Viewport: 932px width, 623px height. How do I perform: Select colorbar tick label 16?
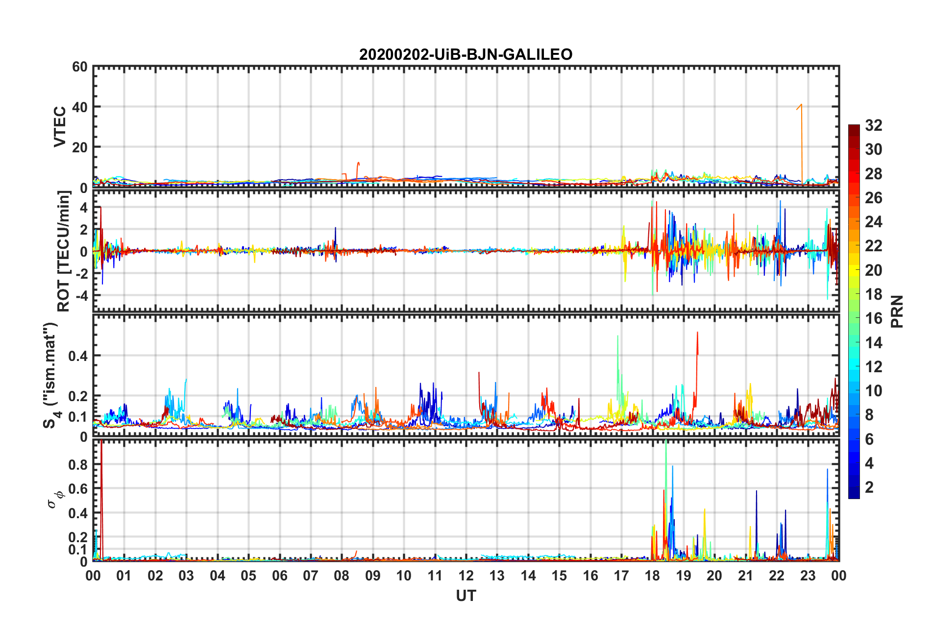tap(874, 318)
